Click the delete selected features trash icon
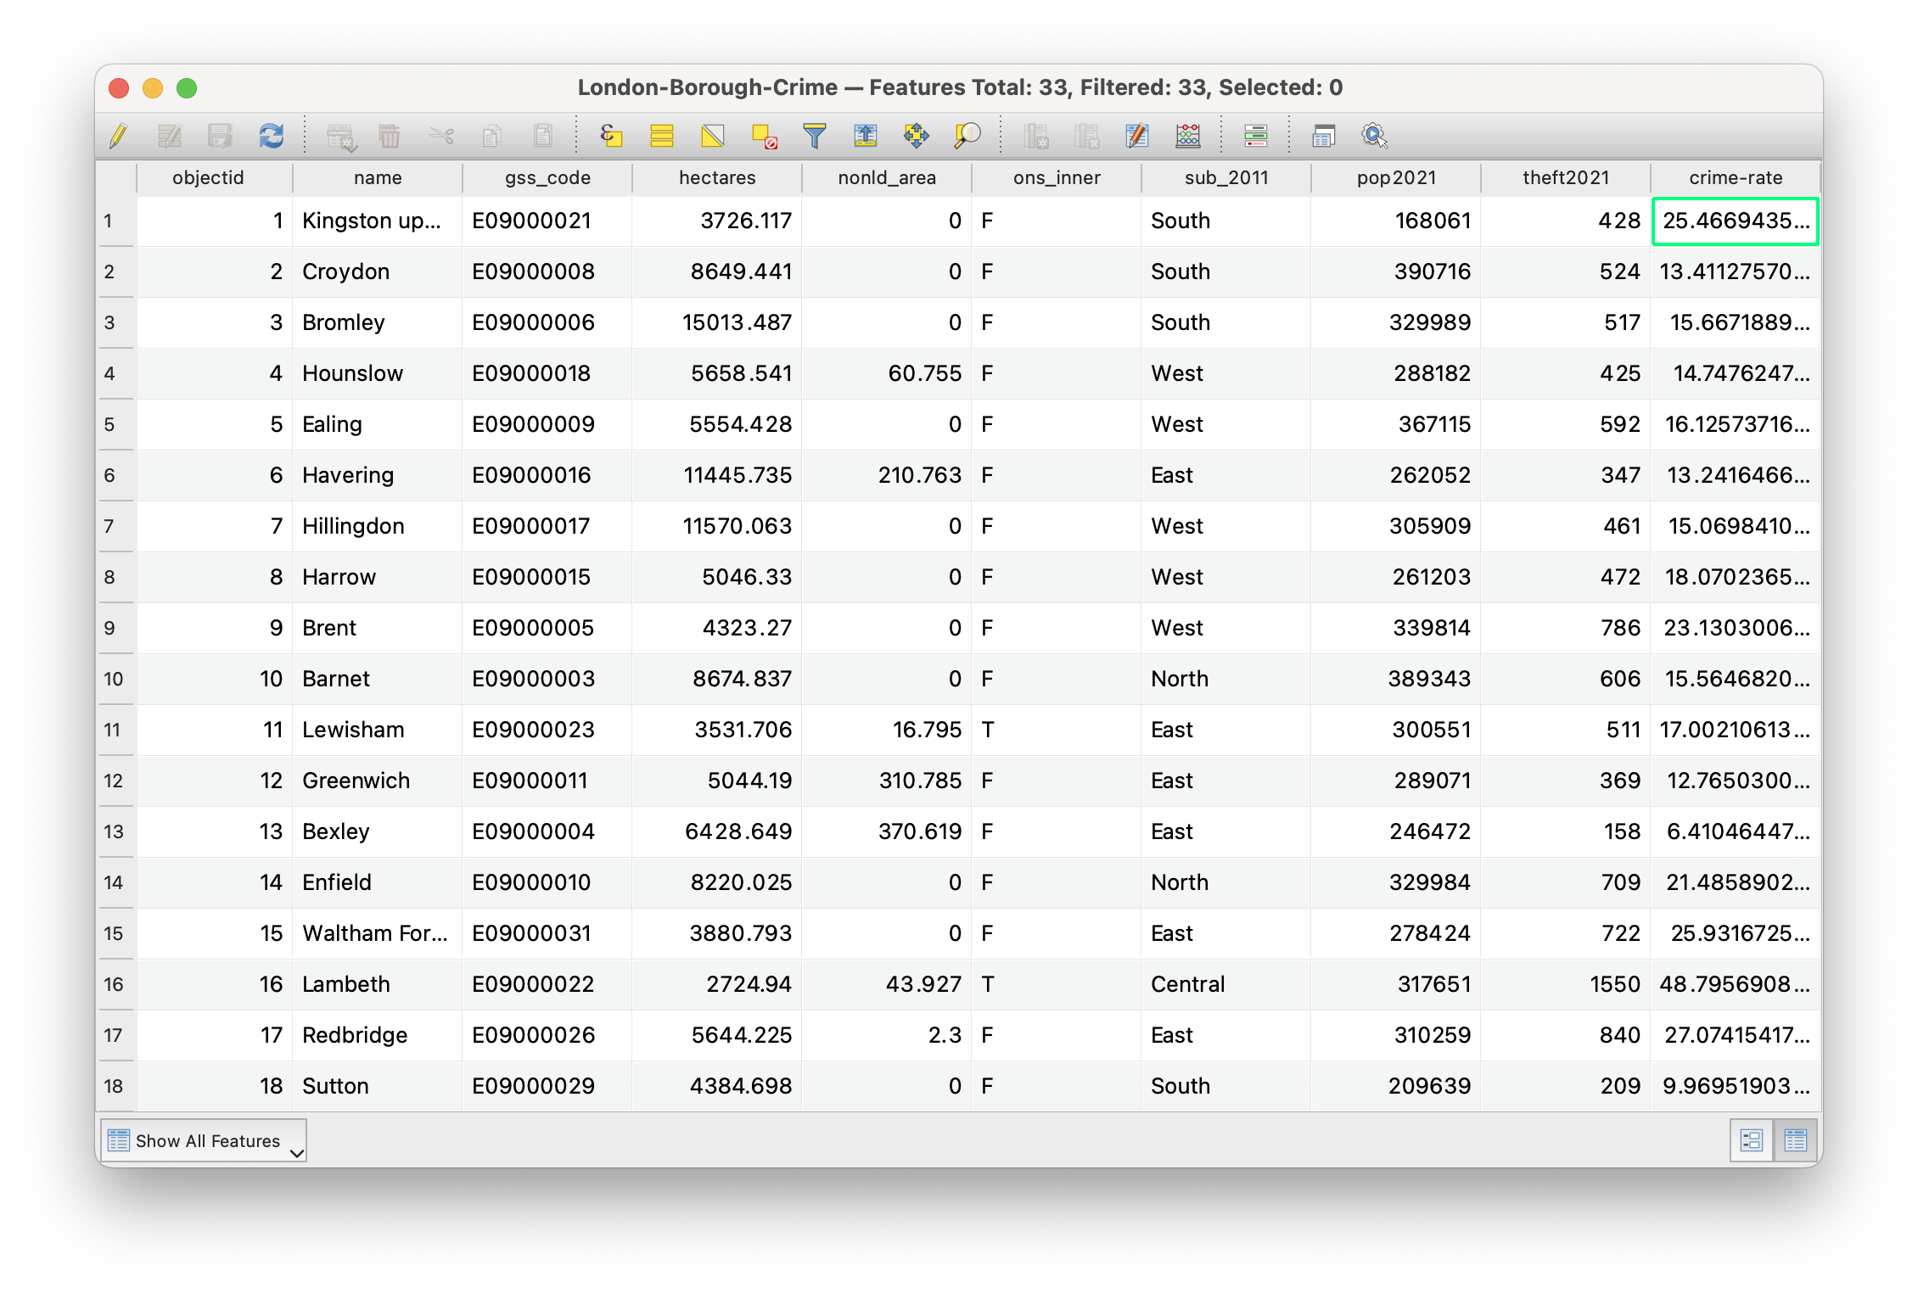 [390, 136]
